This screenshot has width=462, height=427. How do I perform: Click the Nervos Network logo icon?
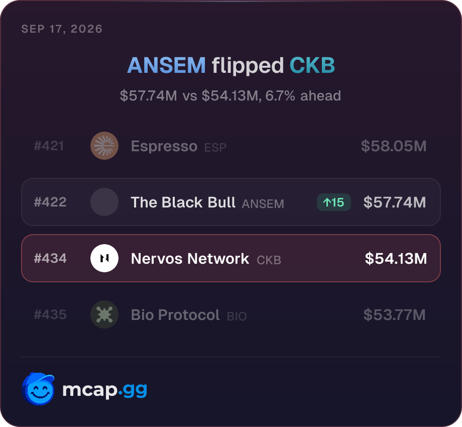click(104, 258)
